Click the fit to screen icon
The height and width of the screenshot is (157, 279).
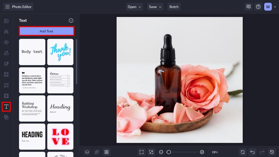142,152
